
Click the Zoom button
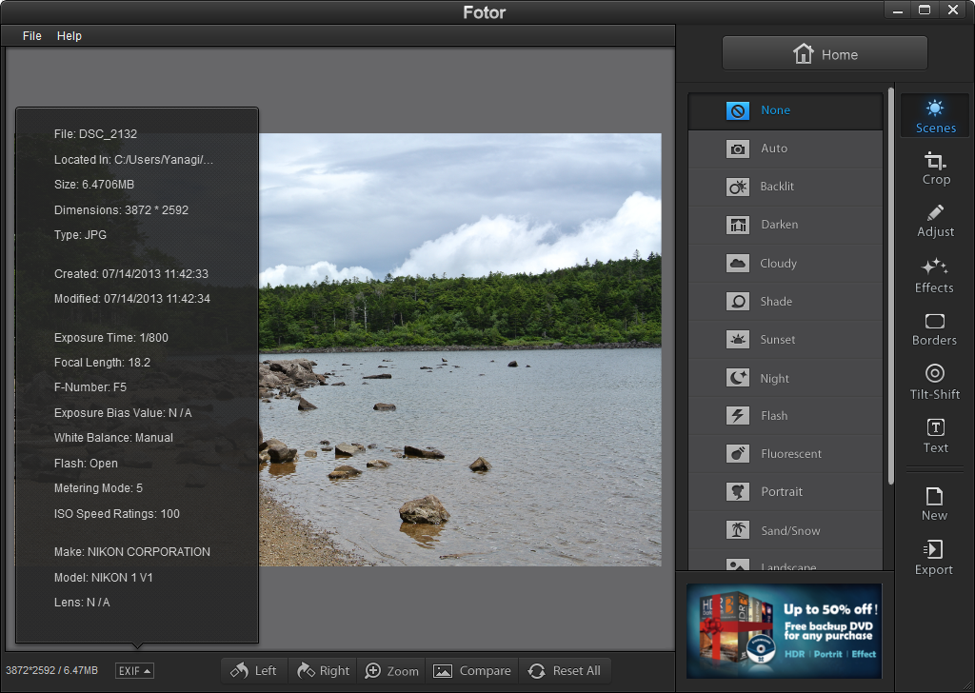tap(391, 671)
